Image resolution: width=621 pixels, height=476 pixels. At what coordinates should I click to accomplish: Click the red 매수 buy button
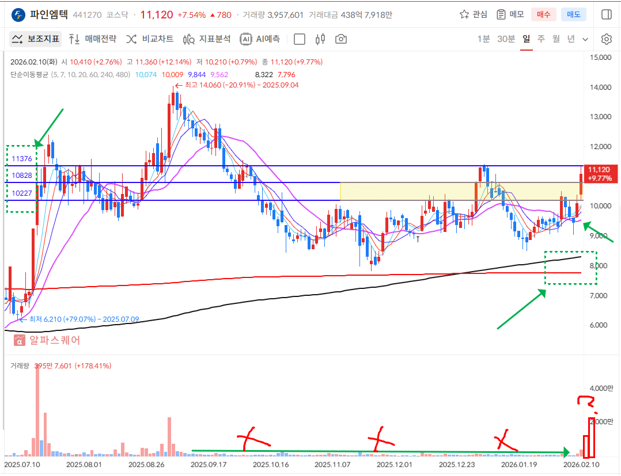coord(544,14)
